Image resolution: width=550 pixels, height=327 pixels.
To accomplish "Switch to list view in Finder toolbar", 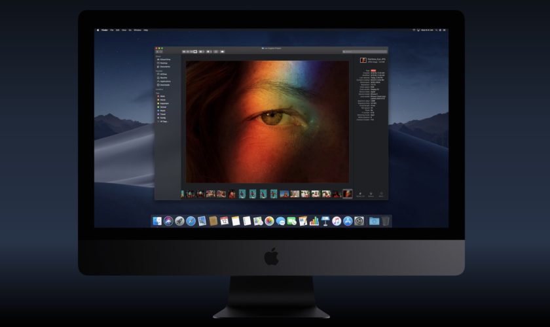I will click(x=188, y=52).
